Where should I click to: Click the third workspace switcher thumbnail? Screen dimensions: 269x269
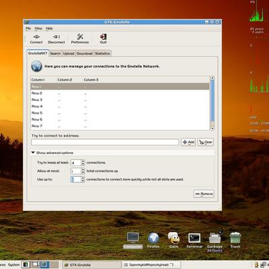click(x=44, y=265)
